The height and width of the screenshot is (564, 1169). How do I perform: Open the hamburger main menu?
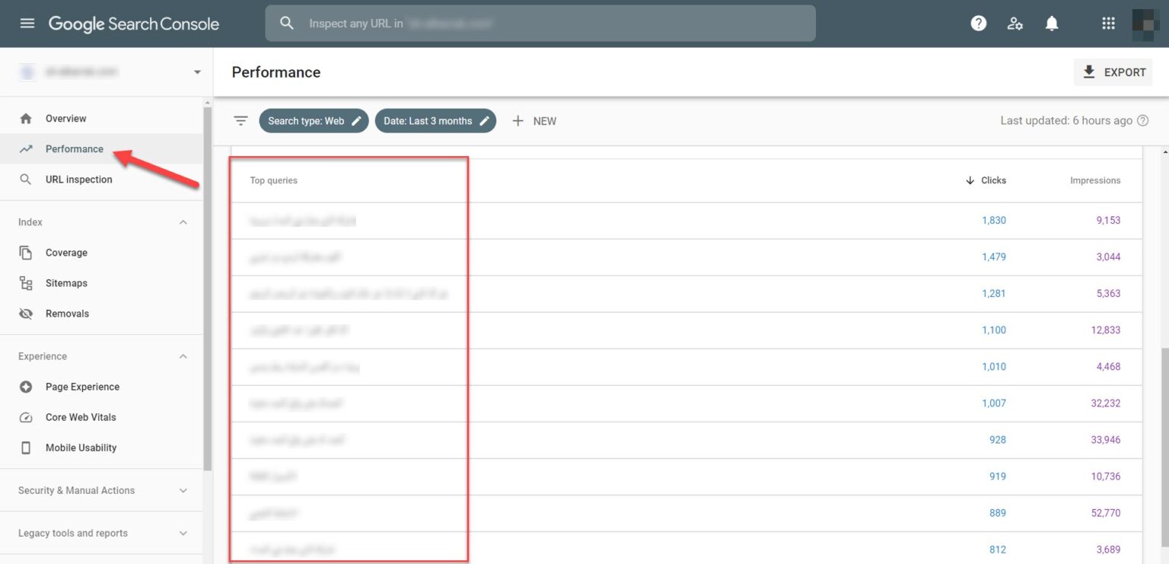27,24
